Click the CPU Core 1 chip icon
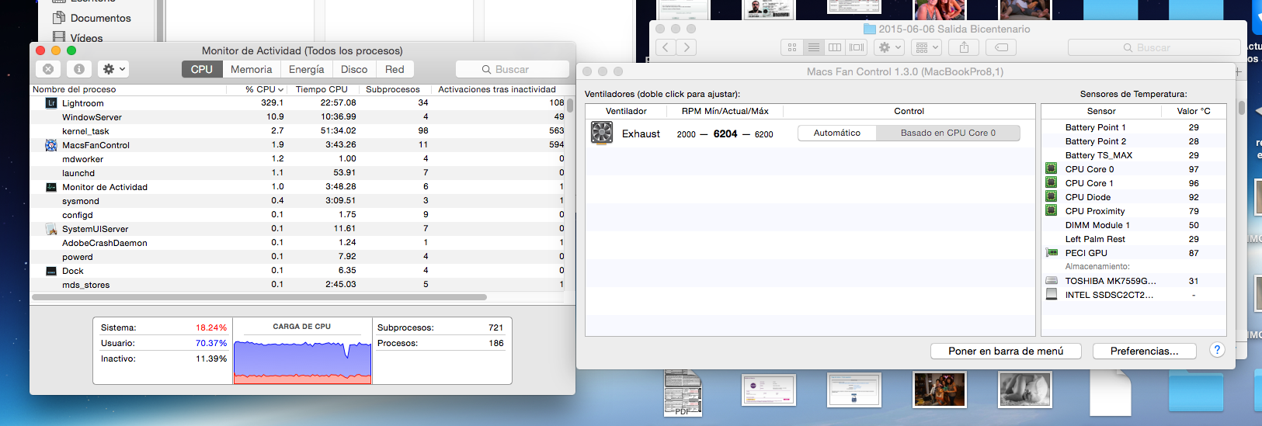1262x426 pixels. (1051, 182)
